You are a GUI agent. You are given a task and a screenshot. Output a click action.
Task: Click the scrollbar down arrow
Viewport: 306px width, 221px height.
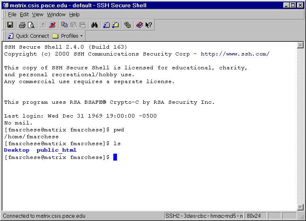point(300,207)
